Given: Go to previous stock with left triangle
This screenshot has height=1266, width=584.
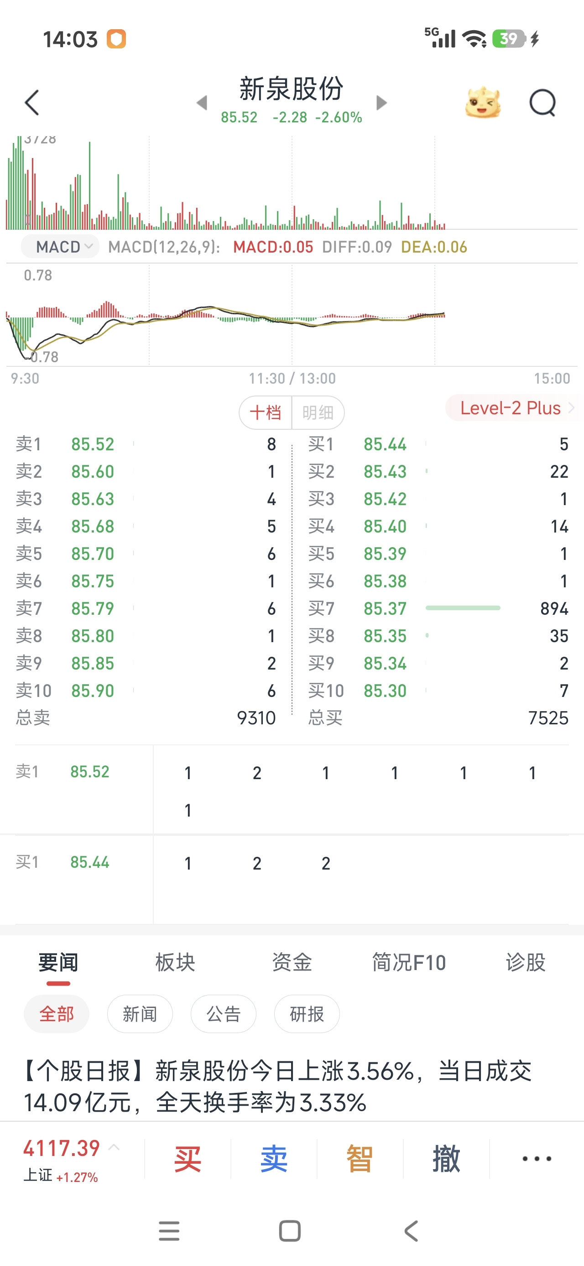Looking at the screenshot, I should pos(201,103).
